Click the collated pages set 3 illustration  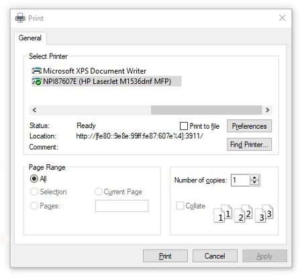pos(264,213)
